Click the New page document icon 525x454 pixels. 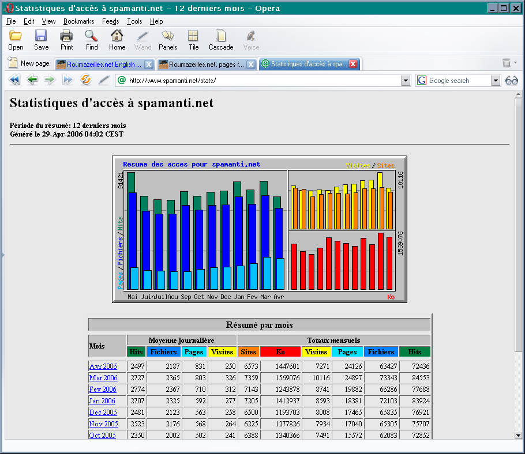(13, 63)
